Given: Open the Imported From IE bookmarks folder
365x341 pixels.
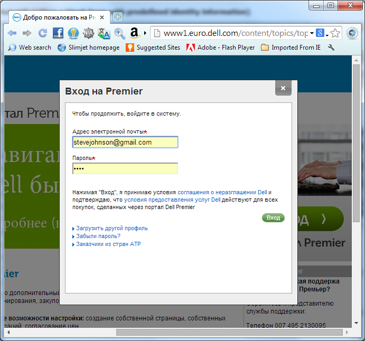Looking at the screenshot, I should point(291,48).
